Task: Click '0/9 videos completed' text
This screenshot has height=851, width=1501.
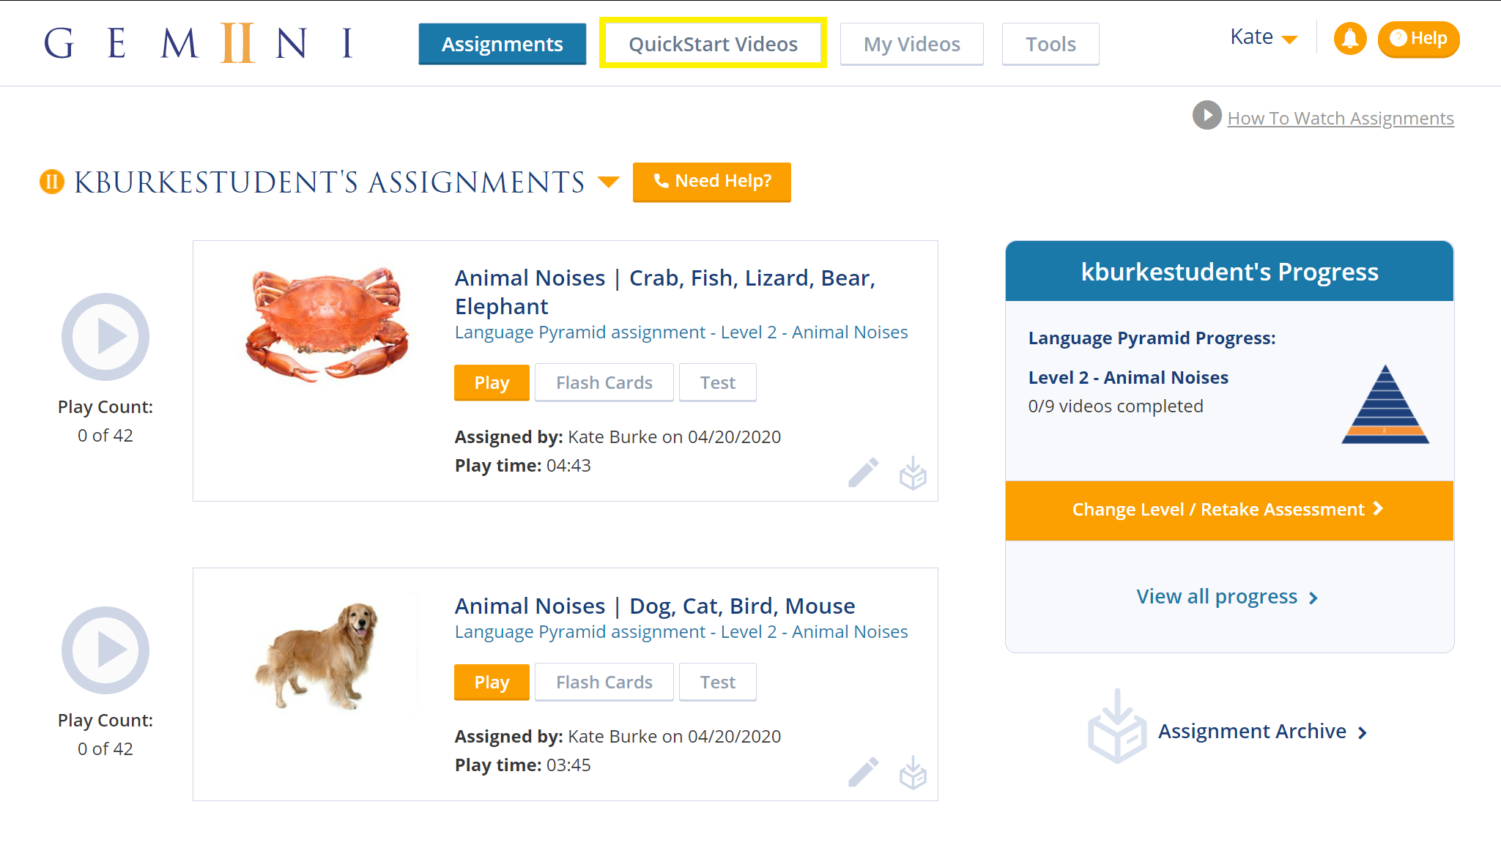Action: [1115, 406]
